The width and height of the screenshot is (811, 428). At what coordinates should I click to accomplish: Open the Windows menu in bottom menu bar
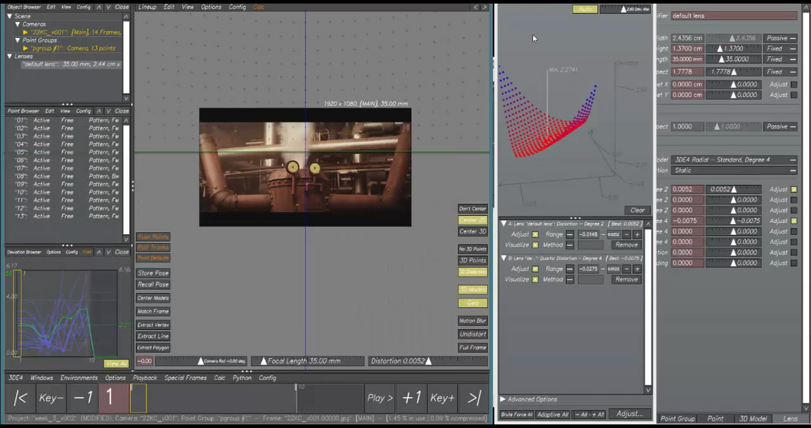[42, 378]
